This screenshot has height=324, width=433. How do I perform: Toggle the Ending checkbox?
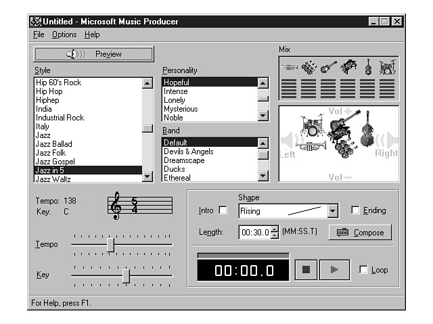pos(356,210)
